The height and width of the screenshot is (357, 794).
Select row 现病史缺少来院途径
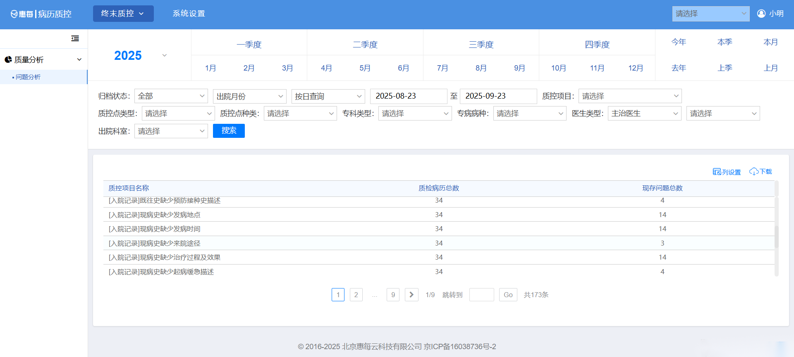click(439, 243)
